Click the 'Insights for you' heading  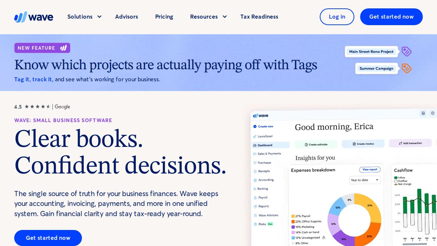(x=315, y=158)
